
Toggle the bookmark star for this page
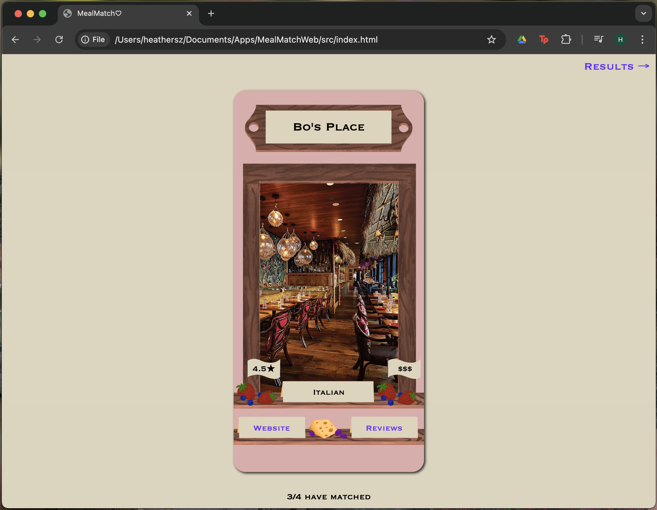pos(491,40)
